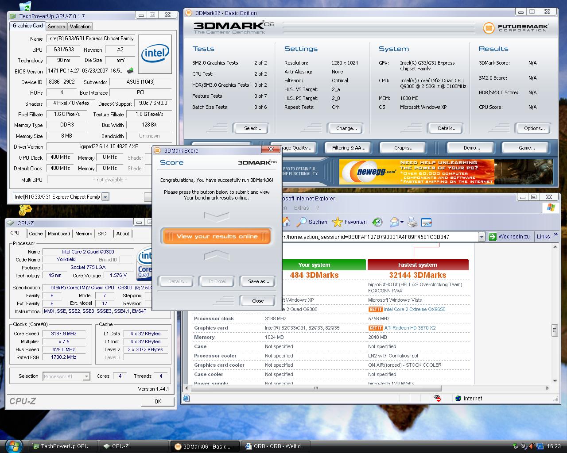Viewport: 567px width, 453px height.
Task: Click Change... under Settings in 3DMark06
Action: [346, 128]
